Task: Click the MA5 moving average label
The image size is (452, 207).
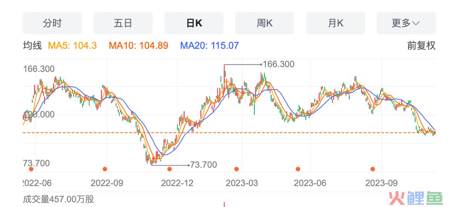Action: pos(72,46)
